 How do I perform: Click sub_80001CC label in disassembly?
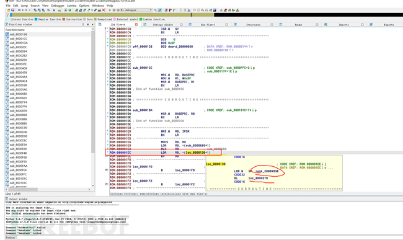143,68
